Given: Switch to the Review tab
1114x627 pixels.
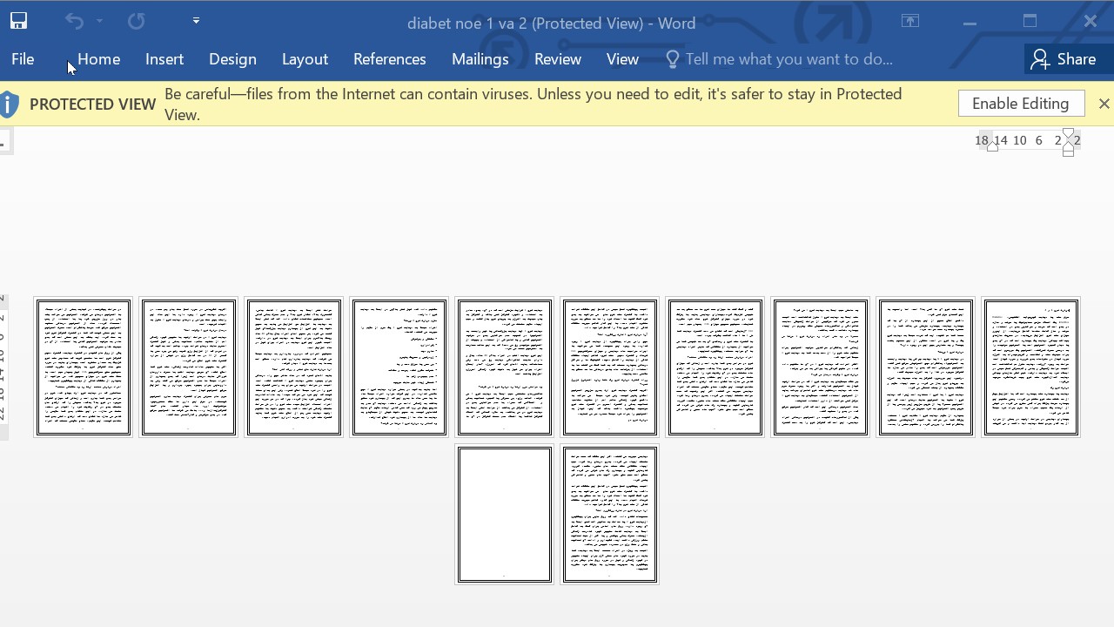Looking at the screenshot, I should click(x=558, y=59).
